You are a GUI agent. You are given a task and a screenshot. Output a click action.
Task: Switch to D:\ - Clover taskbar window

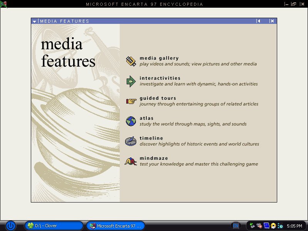click(x=54, y=226)
